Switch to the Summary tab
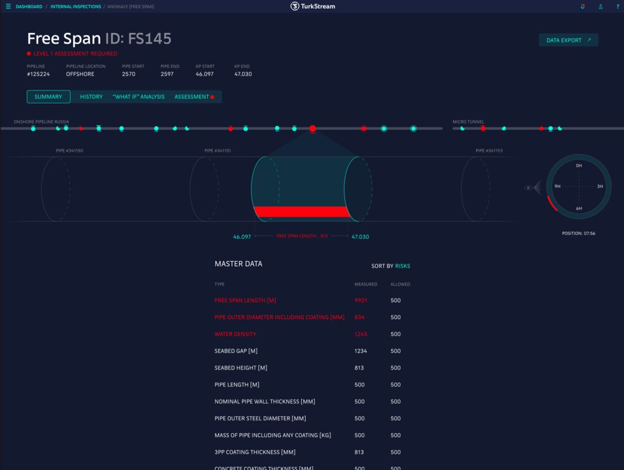Image resolution: width=624 pixels, height=470 pixels. pyautogui.click(x=48, y=97)
